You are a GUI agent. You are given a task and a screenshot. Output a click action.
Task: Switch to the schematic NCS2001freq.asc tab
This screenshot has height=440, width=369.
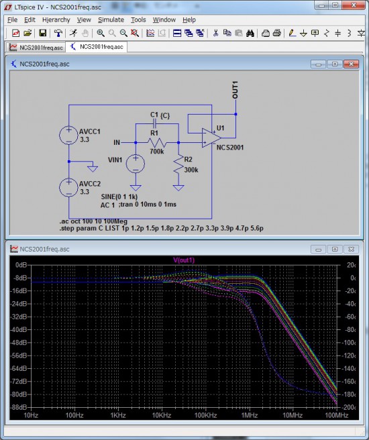point(97,47)
